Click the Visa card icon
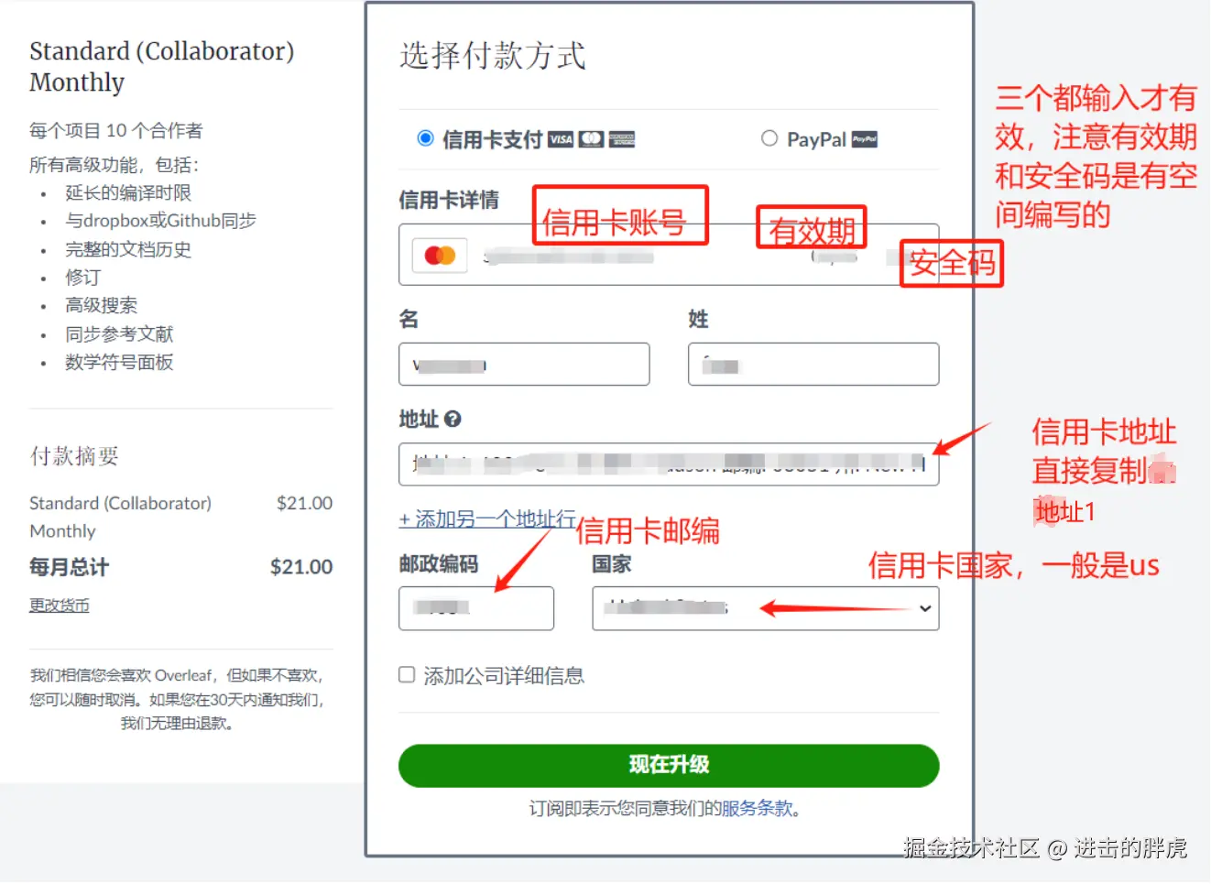 click(561, 139)
